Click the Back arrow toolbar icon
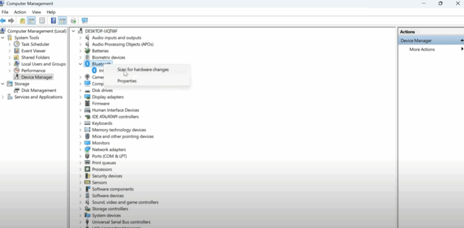The height and width of the screenshot is (228, 464). pyautogui.click(x=3, y=21)
